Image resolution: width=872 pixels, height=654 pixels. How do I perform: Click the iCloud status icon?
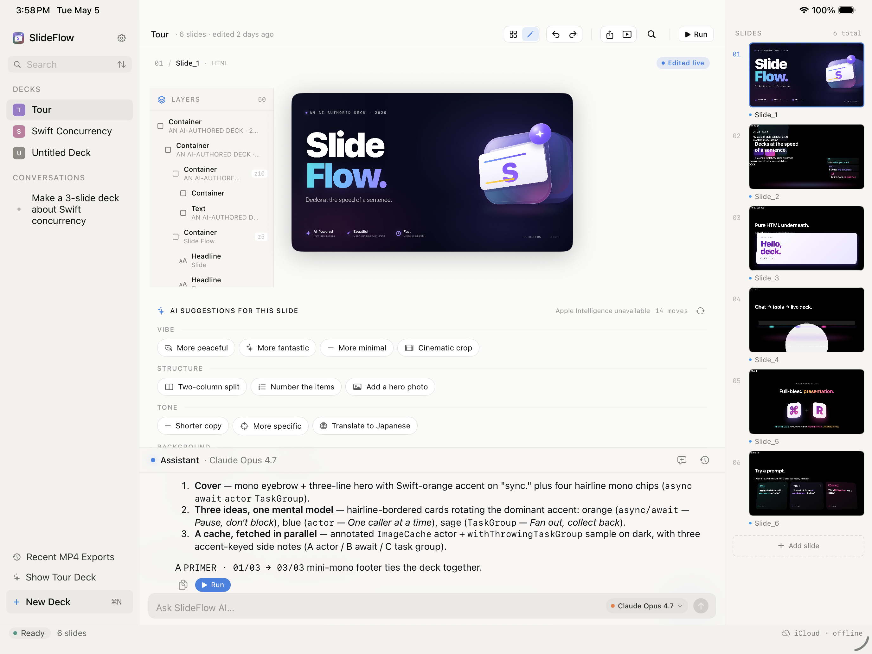coord(785,633)
